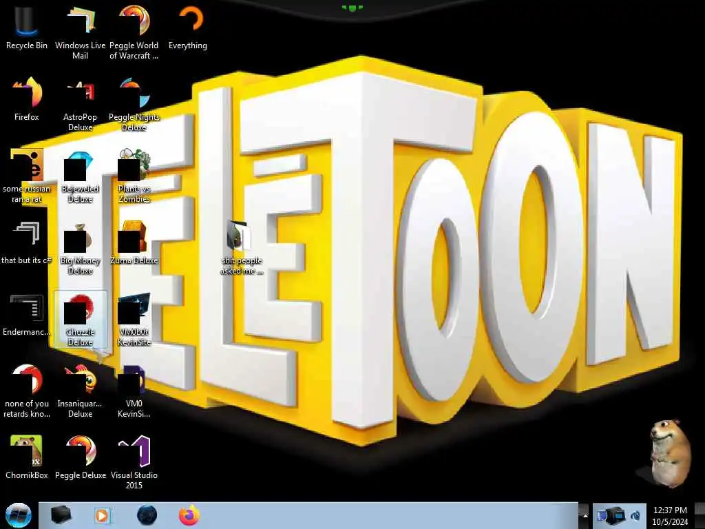The width and height of the screenshot is (705, 529).
Task: Select Insaniquar... Deluxe fish icon
Action: tap(80, 391)
